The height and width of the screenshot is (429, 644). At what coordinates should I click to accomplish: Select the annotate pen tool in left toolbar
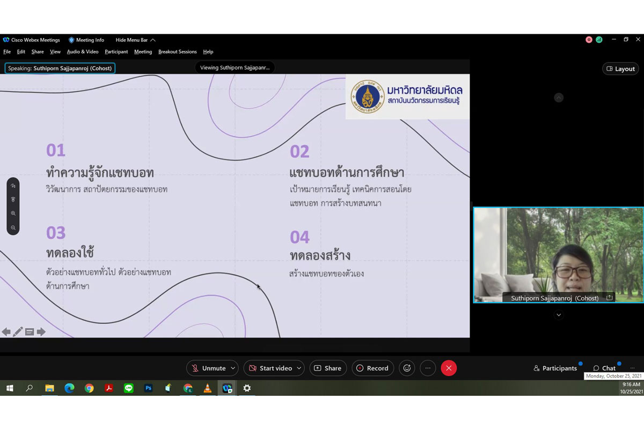(13, 186)
